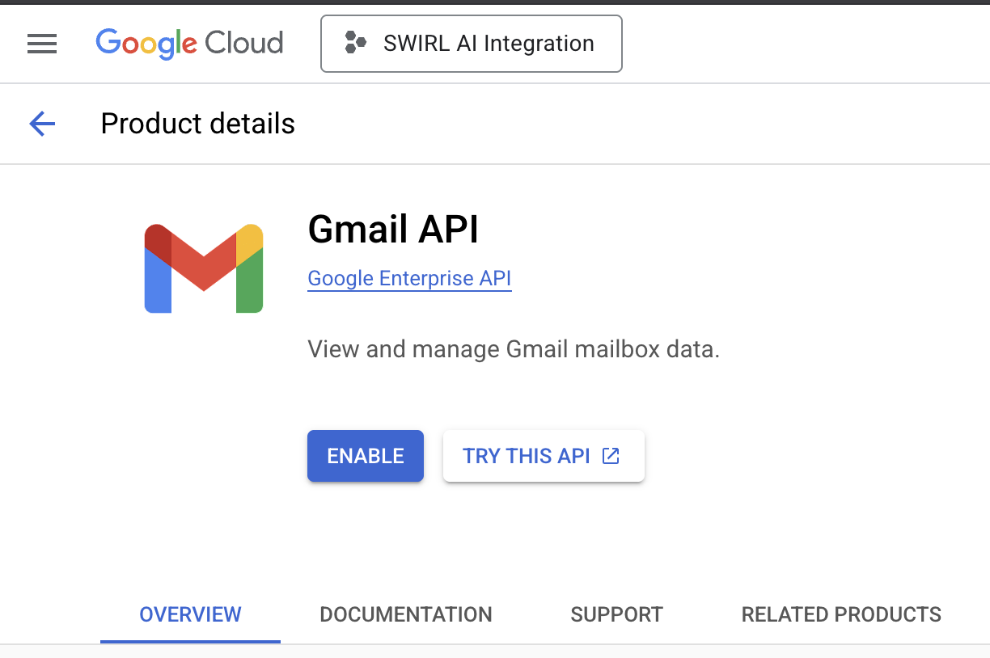990x658 pixels.
Task: Switch to the Documentation tab
Action: 406,614
